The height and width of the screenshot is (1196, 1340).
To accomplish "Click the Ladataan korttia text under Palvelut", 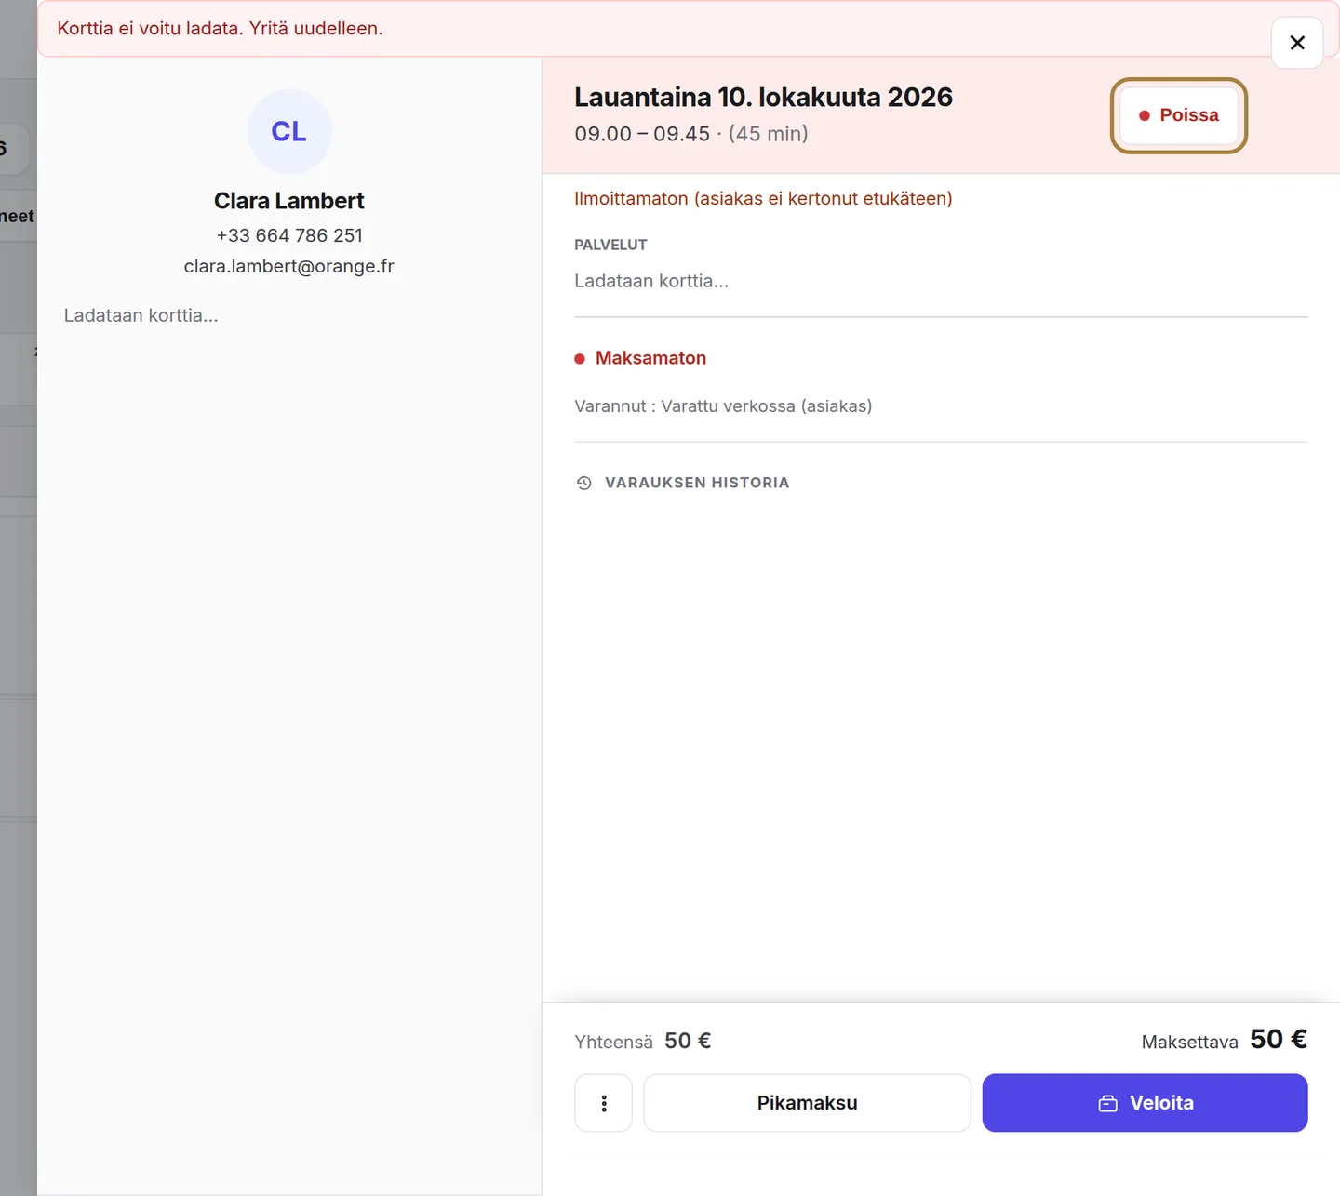I will click(x=651, y=281).
